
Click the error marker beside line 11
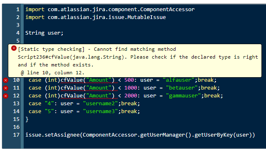click(5, 88)
